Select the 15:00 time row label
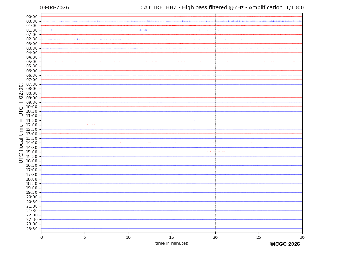Screen dimensions: 343x258 coord(32,152)
